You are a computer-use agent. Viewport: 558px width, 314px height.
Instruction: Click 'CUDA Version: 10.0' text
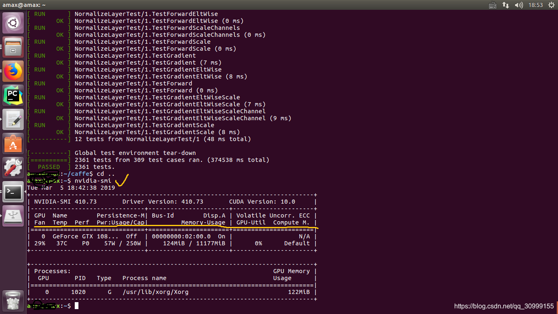pos(262,202)
